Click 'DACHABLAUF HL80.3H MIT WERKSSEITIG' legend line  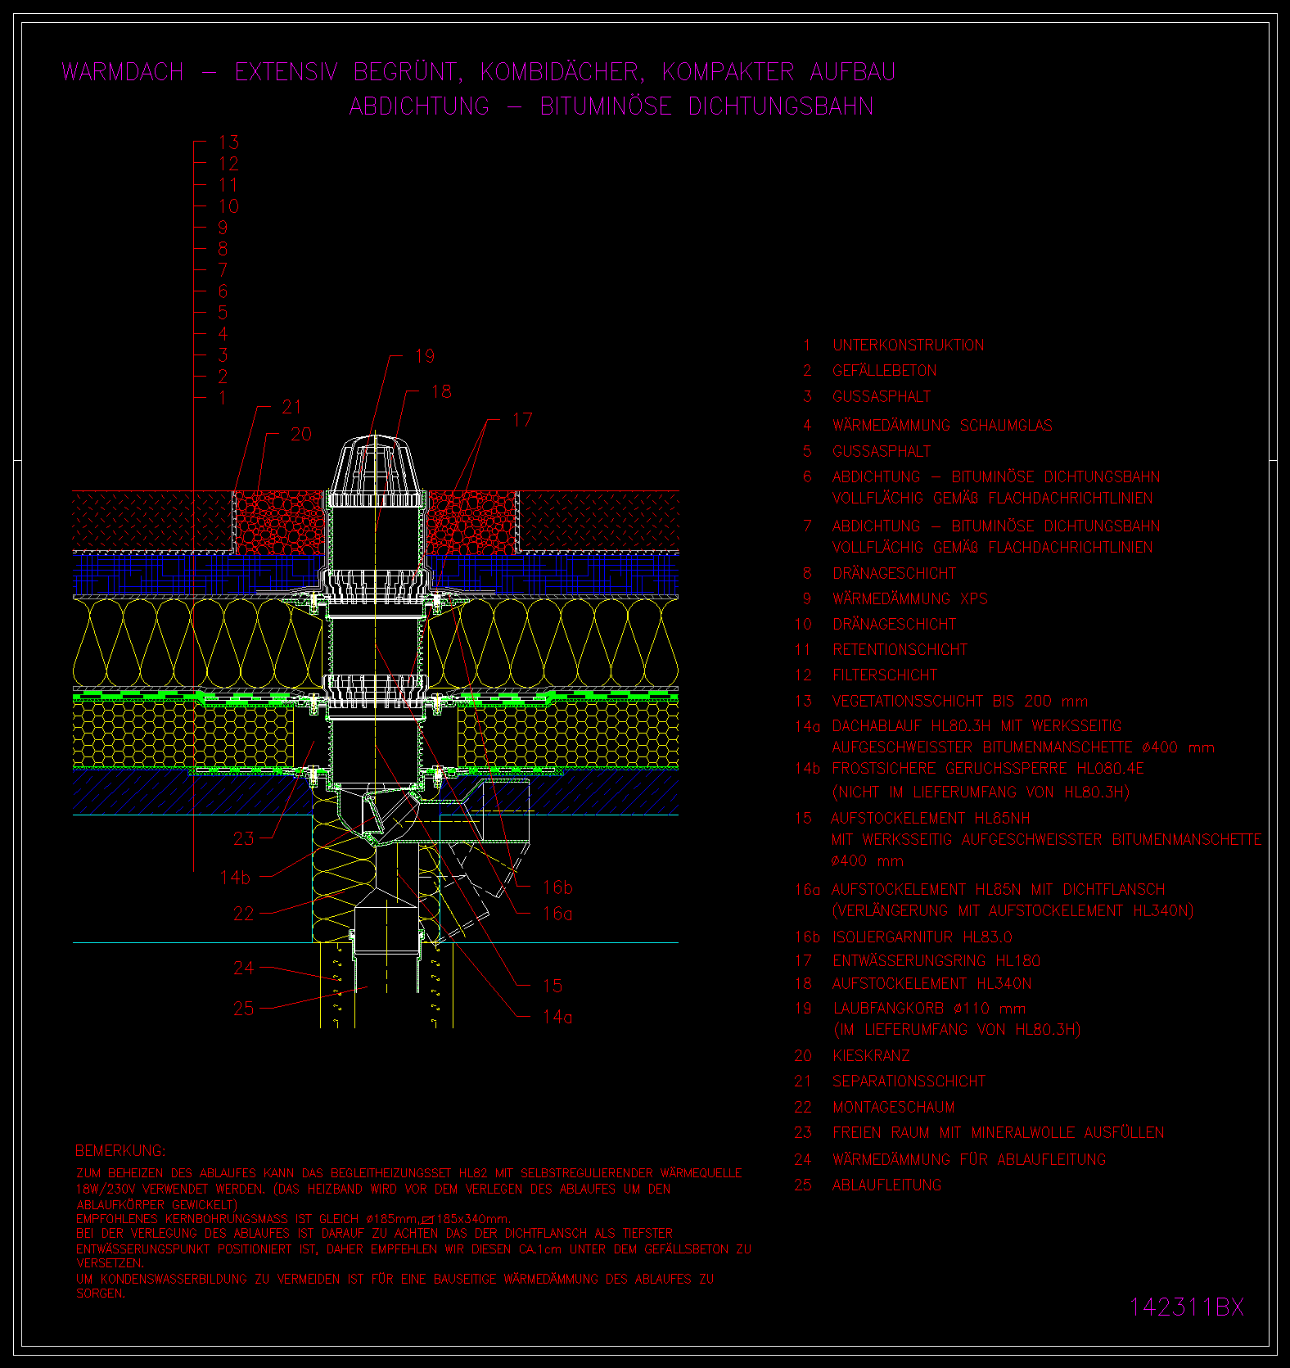pos(977,726)
